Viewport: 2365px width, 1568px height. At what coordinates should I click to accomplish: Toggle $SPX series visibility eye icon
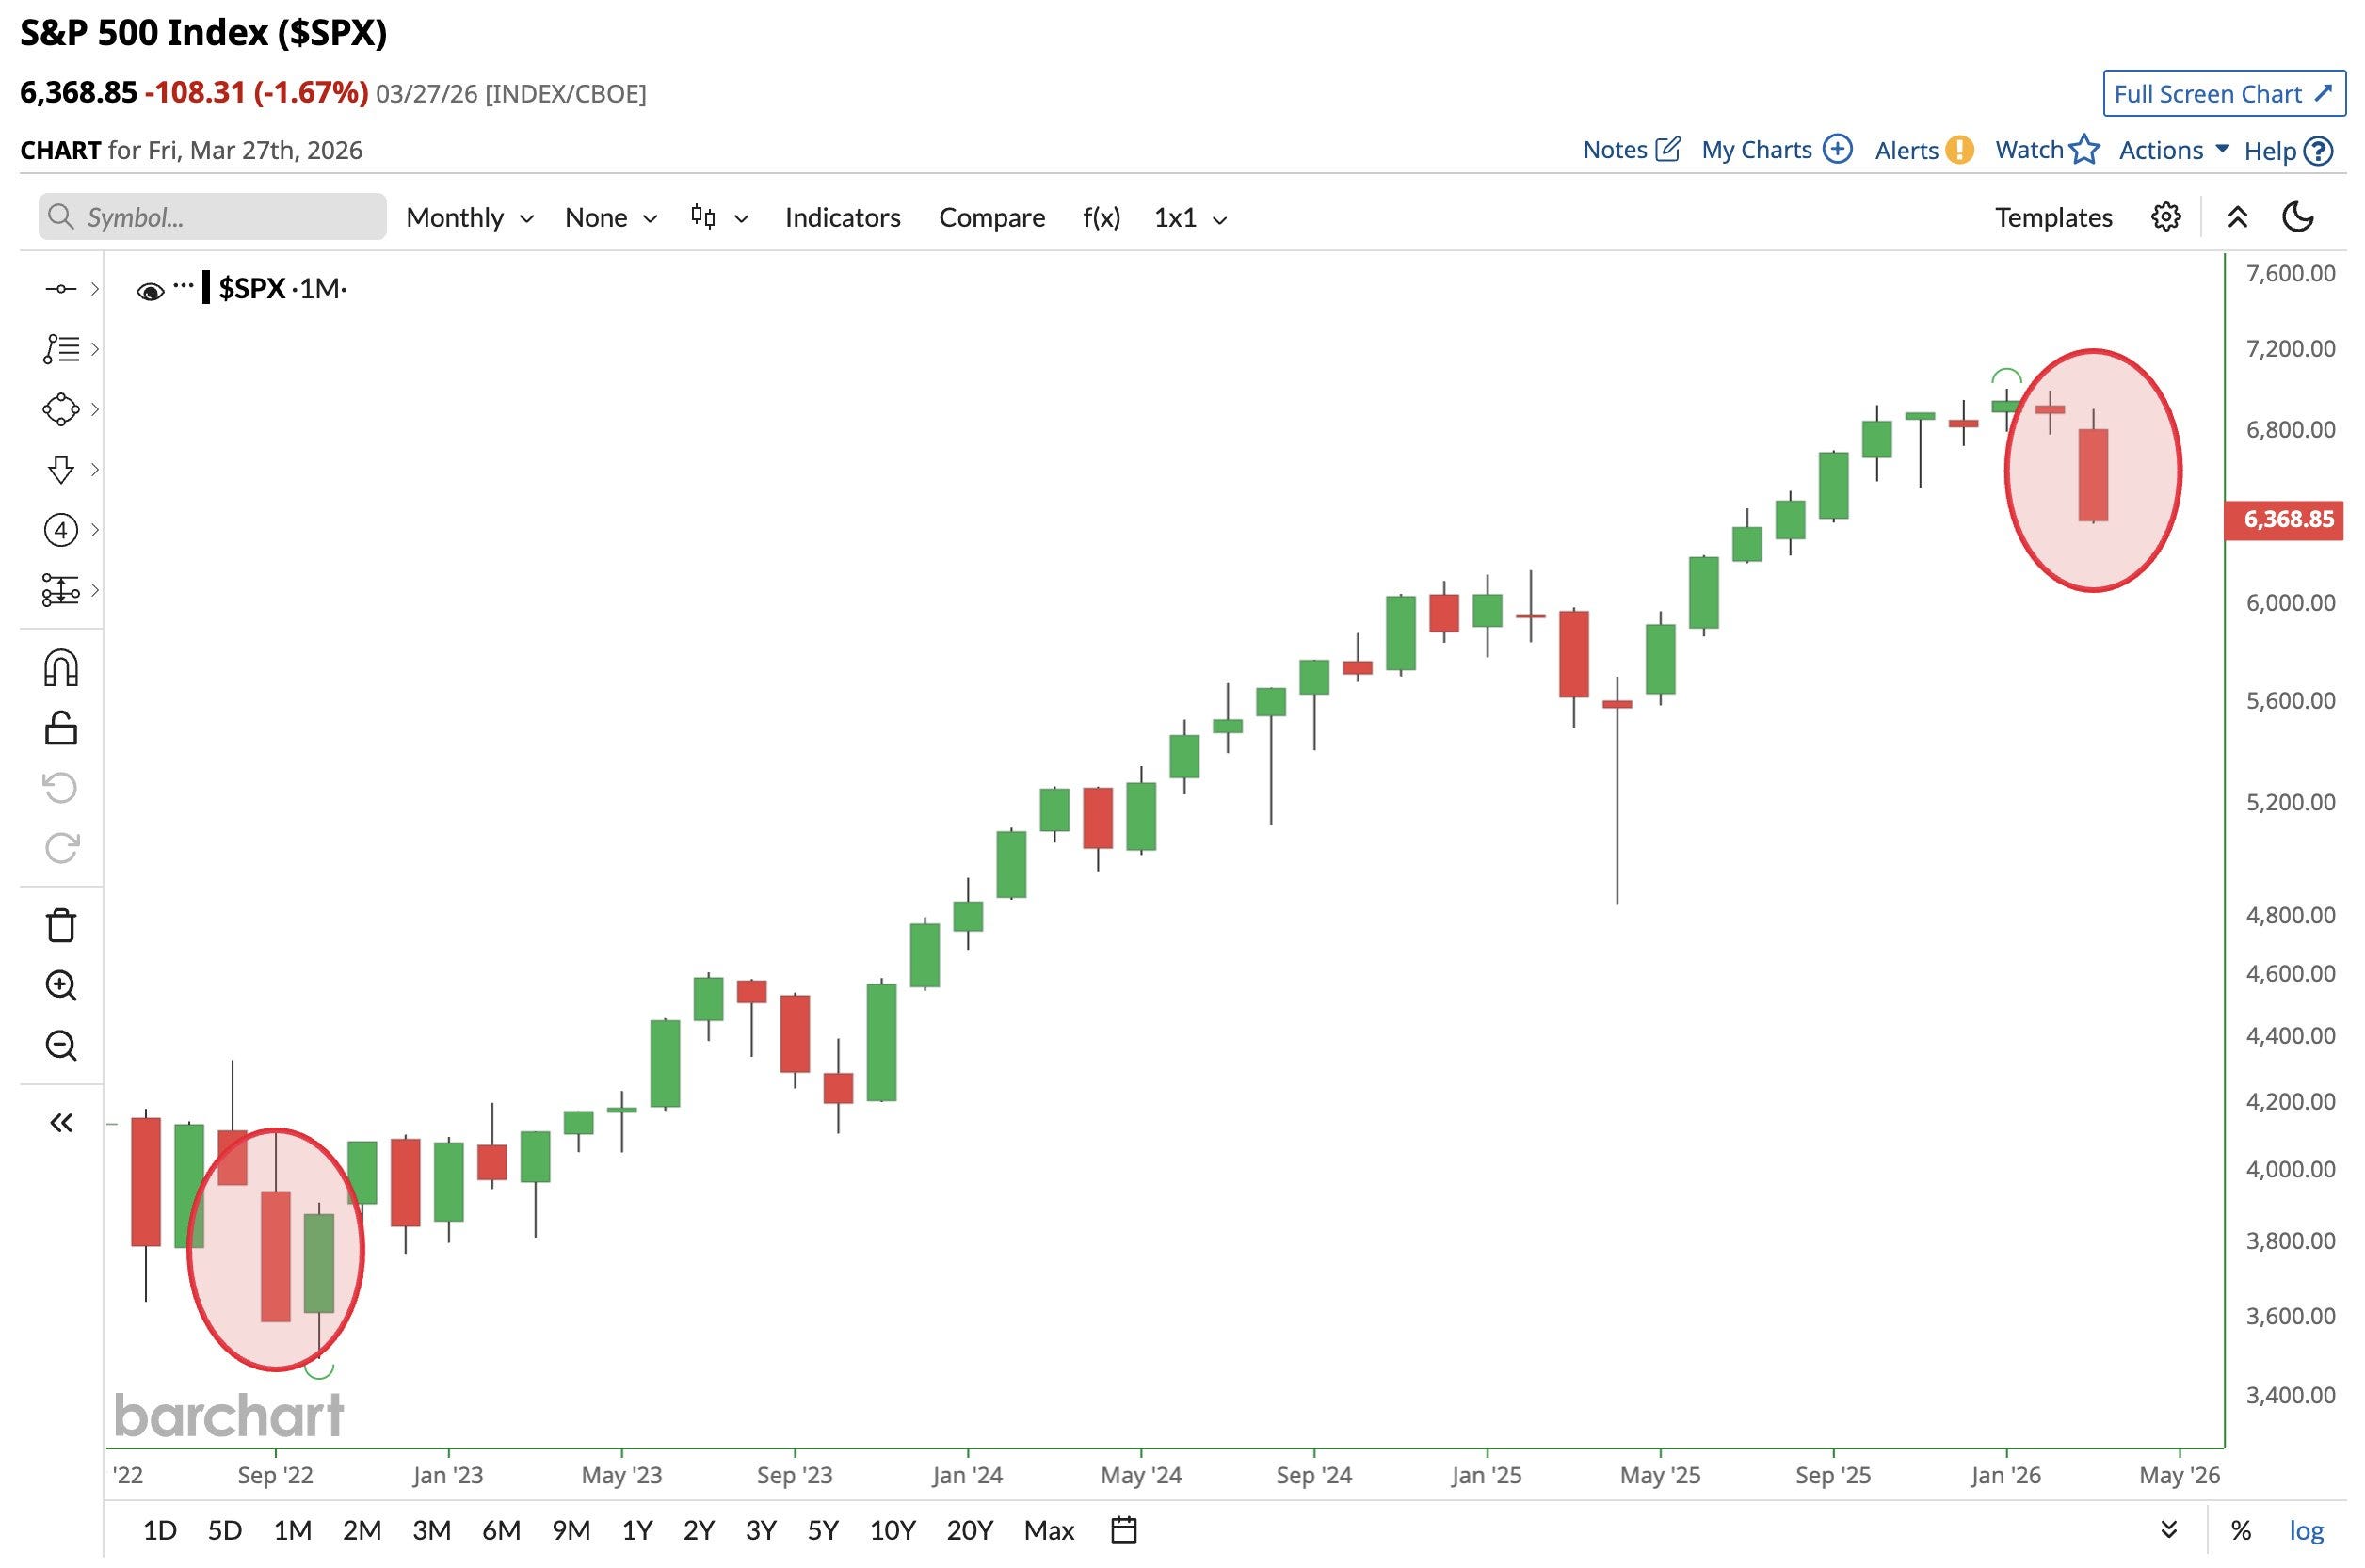150,291
